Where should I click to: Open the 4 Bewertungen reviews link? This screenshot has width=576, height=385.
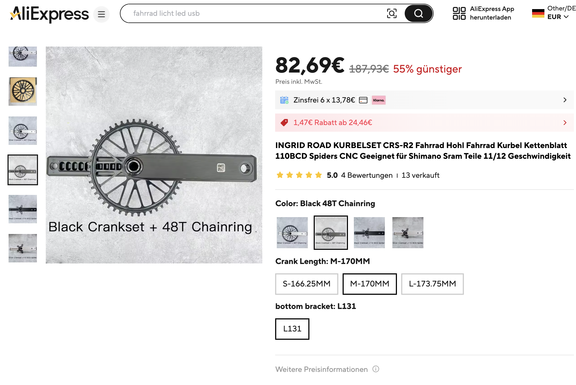367,175
